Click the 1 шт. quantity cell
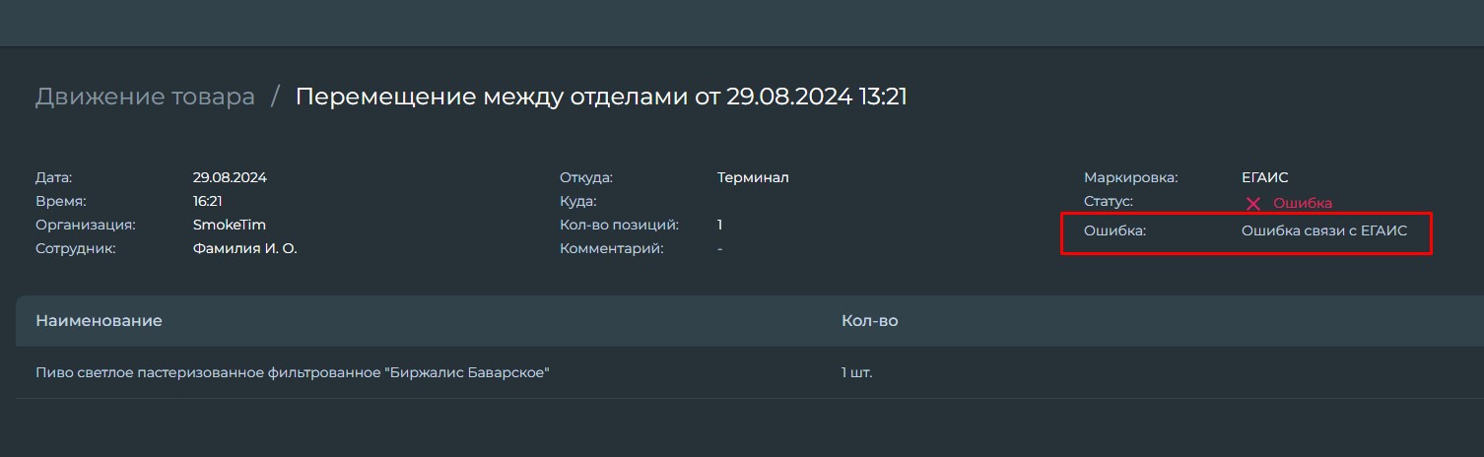Image resolution: width=1484 pixels, height=457 pixels. point(857,372)
